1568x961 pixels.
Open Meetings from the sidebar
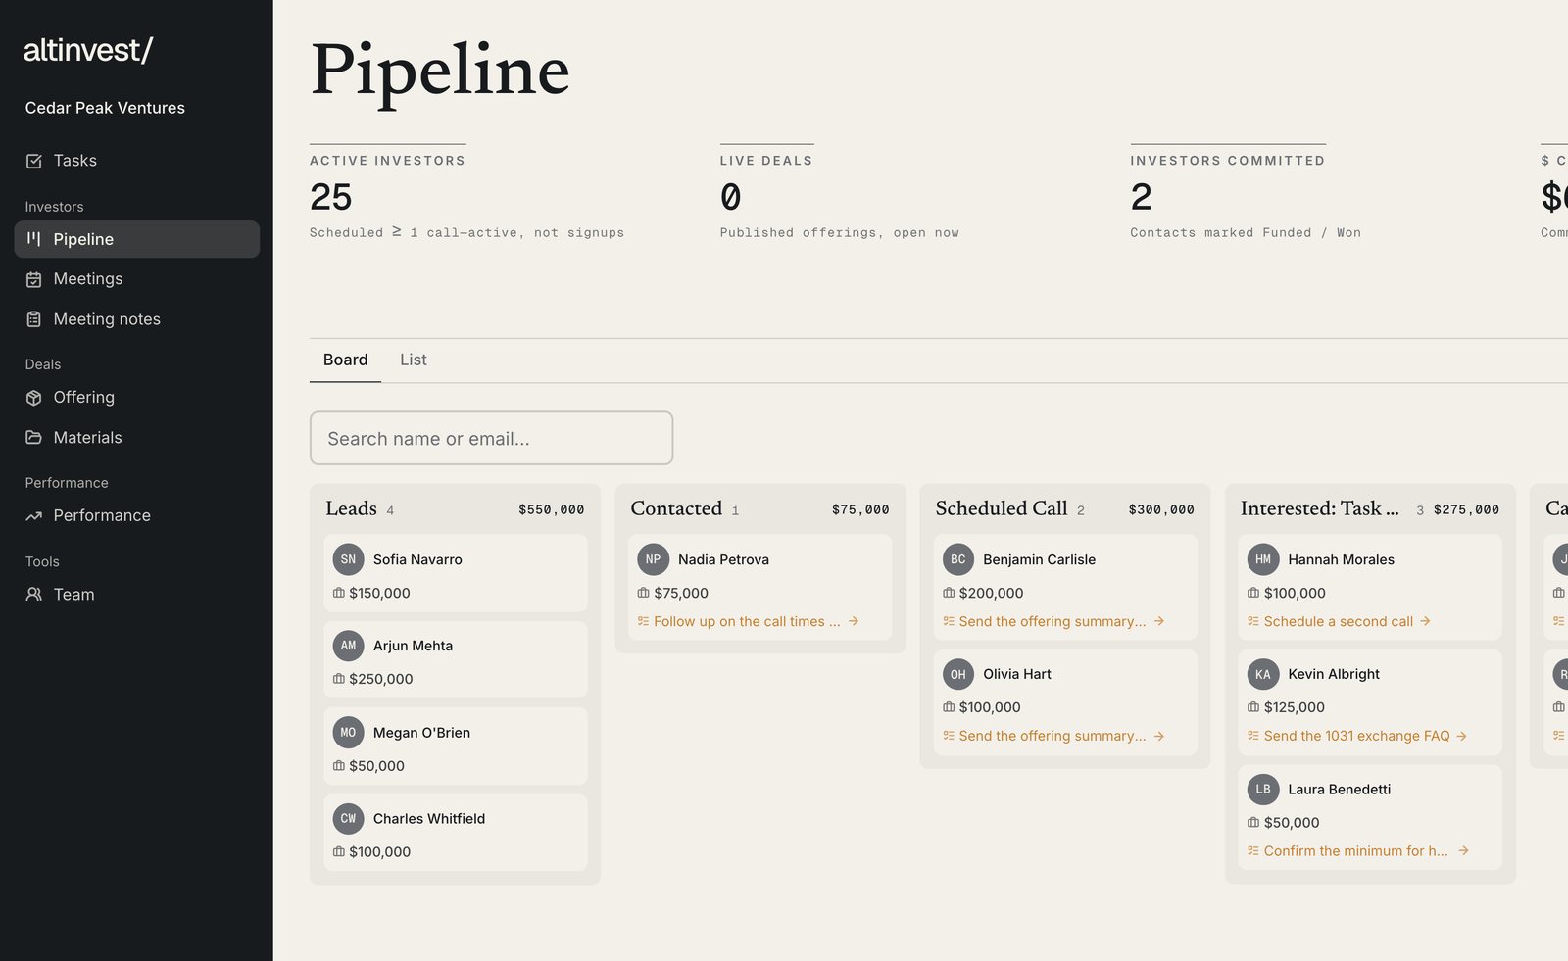point(137,279)
